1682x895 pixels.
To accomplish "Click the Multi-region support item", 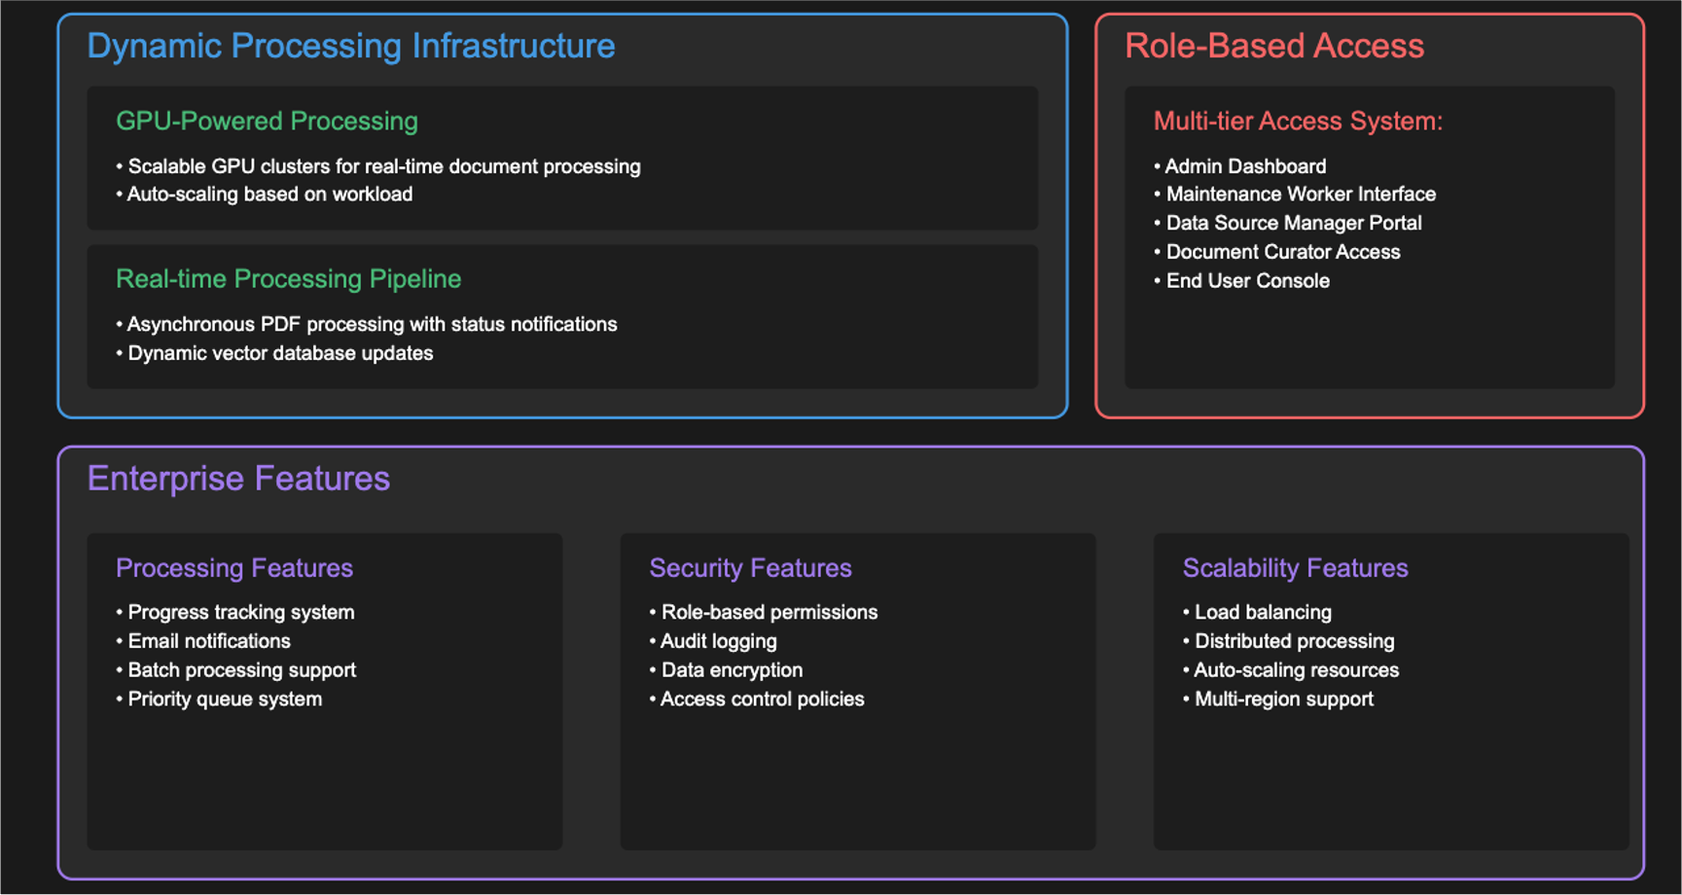I will (x=1283, y=699).
